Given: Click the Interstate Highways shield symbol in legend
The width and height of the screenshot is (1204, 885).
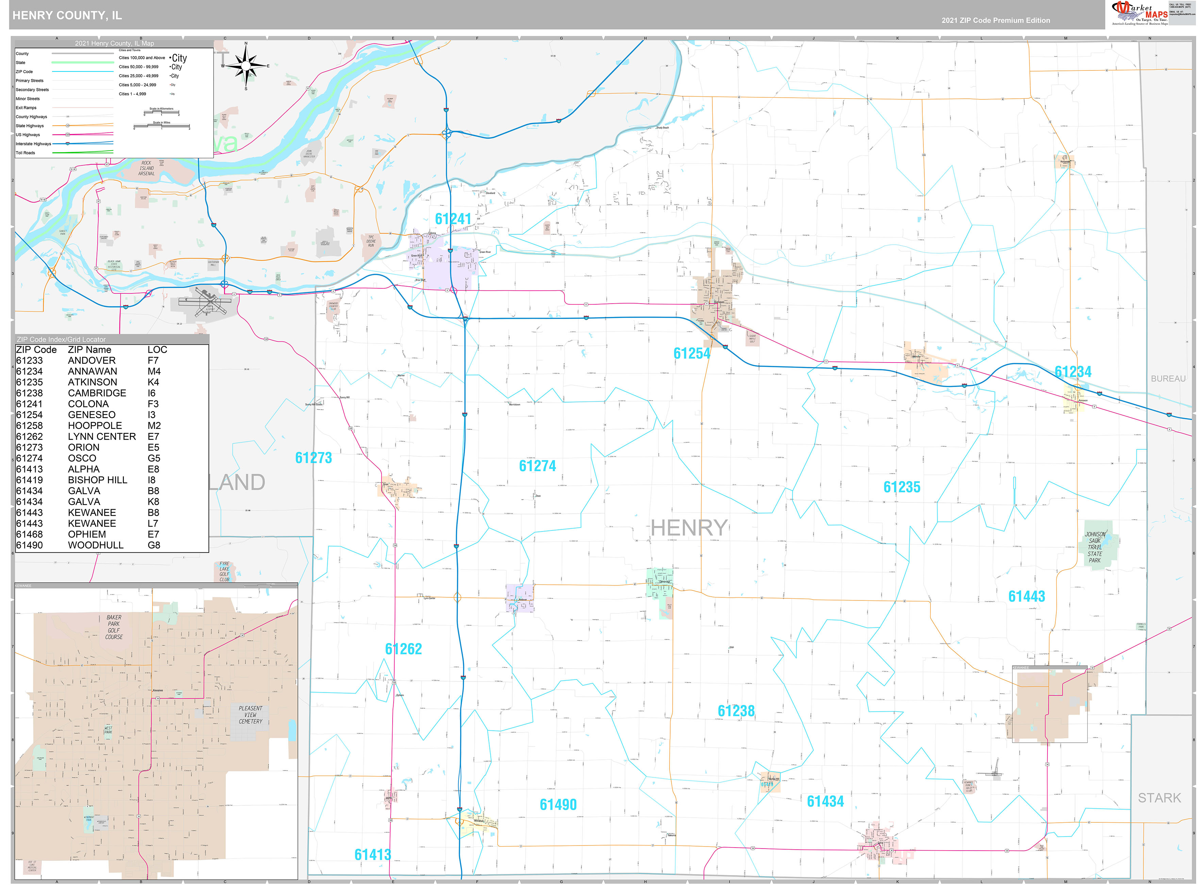Looking at the screenshot, I should click(x=67, y=144).
